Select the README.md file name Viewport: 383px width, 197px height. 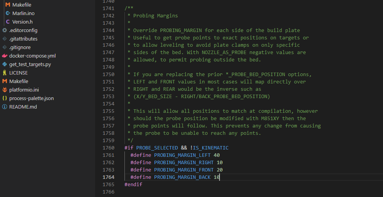tap(23, 107)
